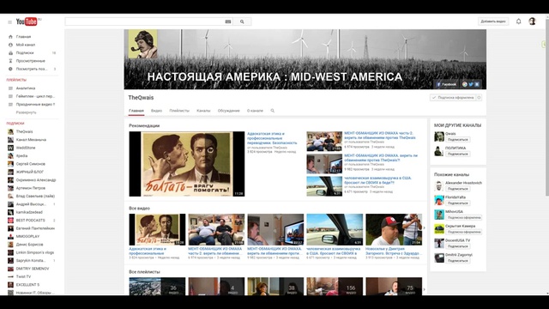Open the Все плейлисты section heading
The image size is (549, 309).
(x=144, y=272)
